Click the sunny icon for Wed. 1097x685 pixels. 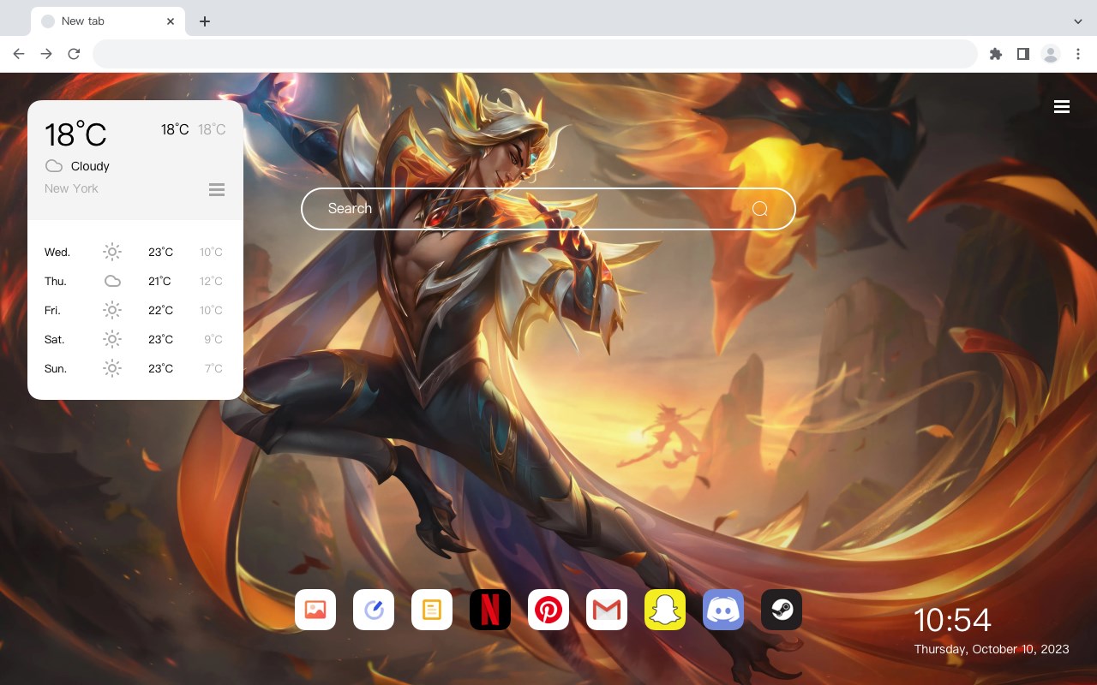[x=112, y=252]
